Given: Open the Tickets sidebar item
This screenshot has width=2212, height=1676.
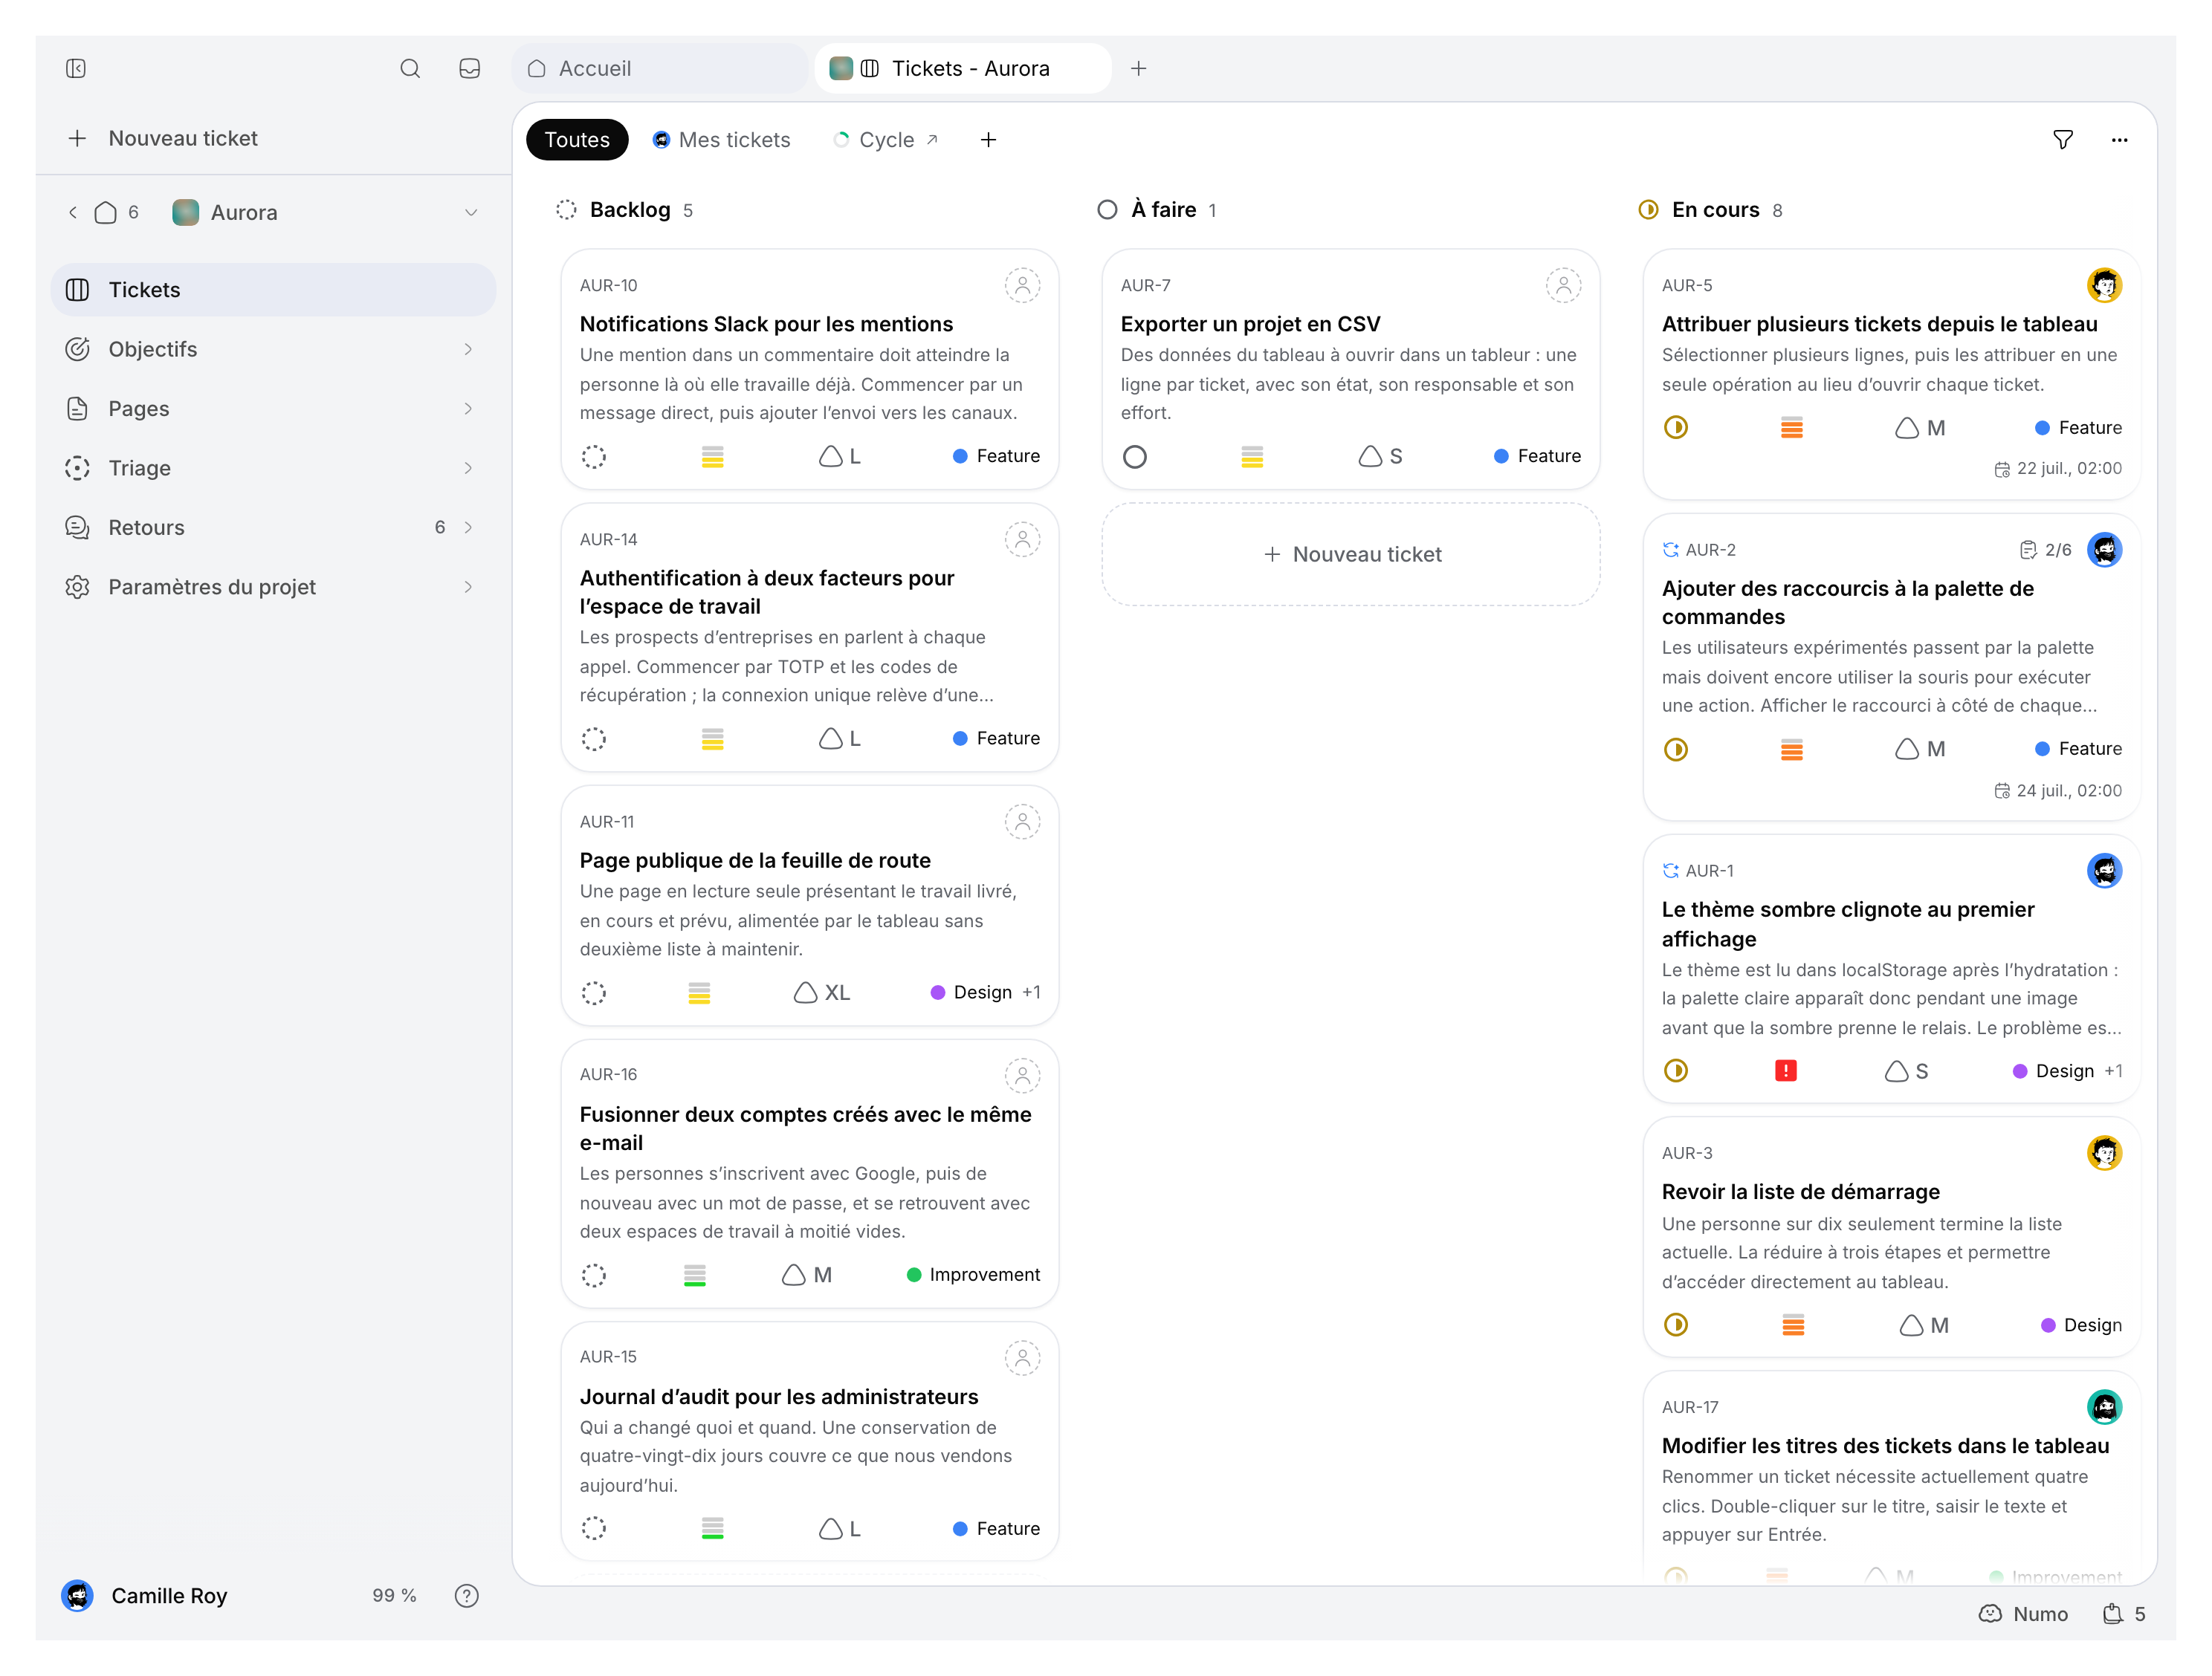Looking at the screenshot, I should click(273, 290).
